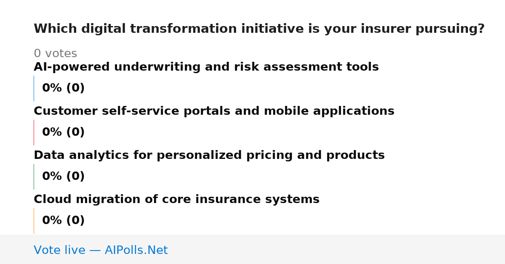The width and height of the screenshot is (505, 264).
Task: Click the '0 votes' total counter
Action: pos(55,54)
